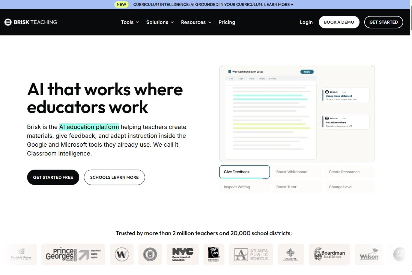Click the circular W district logo

[122, 254]
